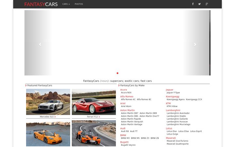Open the Ariel Atom link
235x147 pixels.
click(x=126, y=106)
